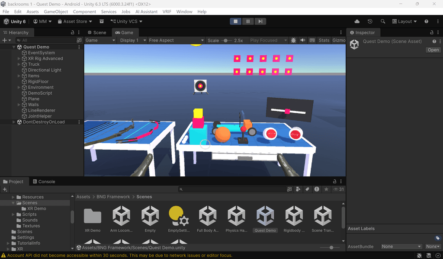The height and width of the screenshot is (259, 443).
Task: Toggle Game view shortcuts keyboard icon
Action: (x=312, y=40)
